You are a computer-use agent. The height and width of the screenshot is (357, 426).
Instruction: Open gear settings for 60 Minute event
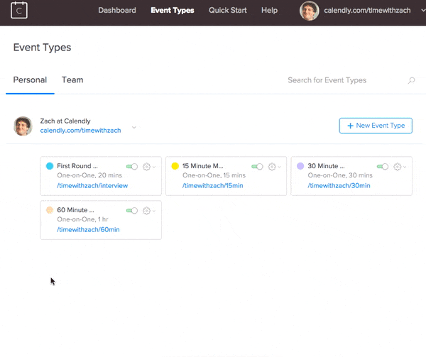[146, 210]
